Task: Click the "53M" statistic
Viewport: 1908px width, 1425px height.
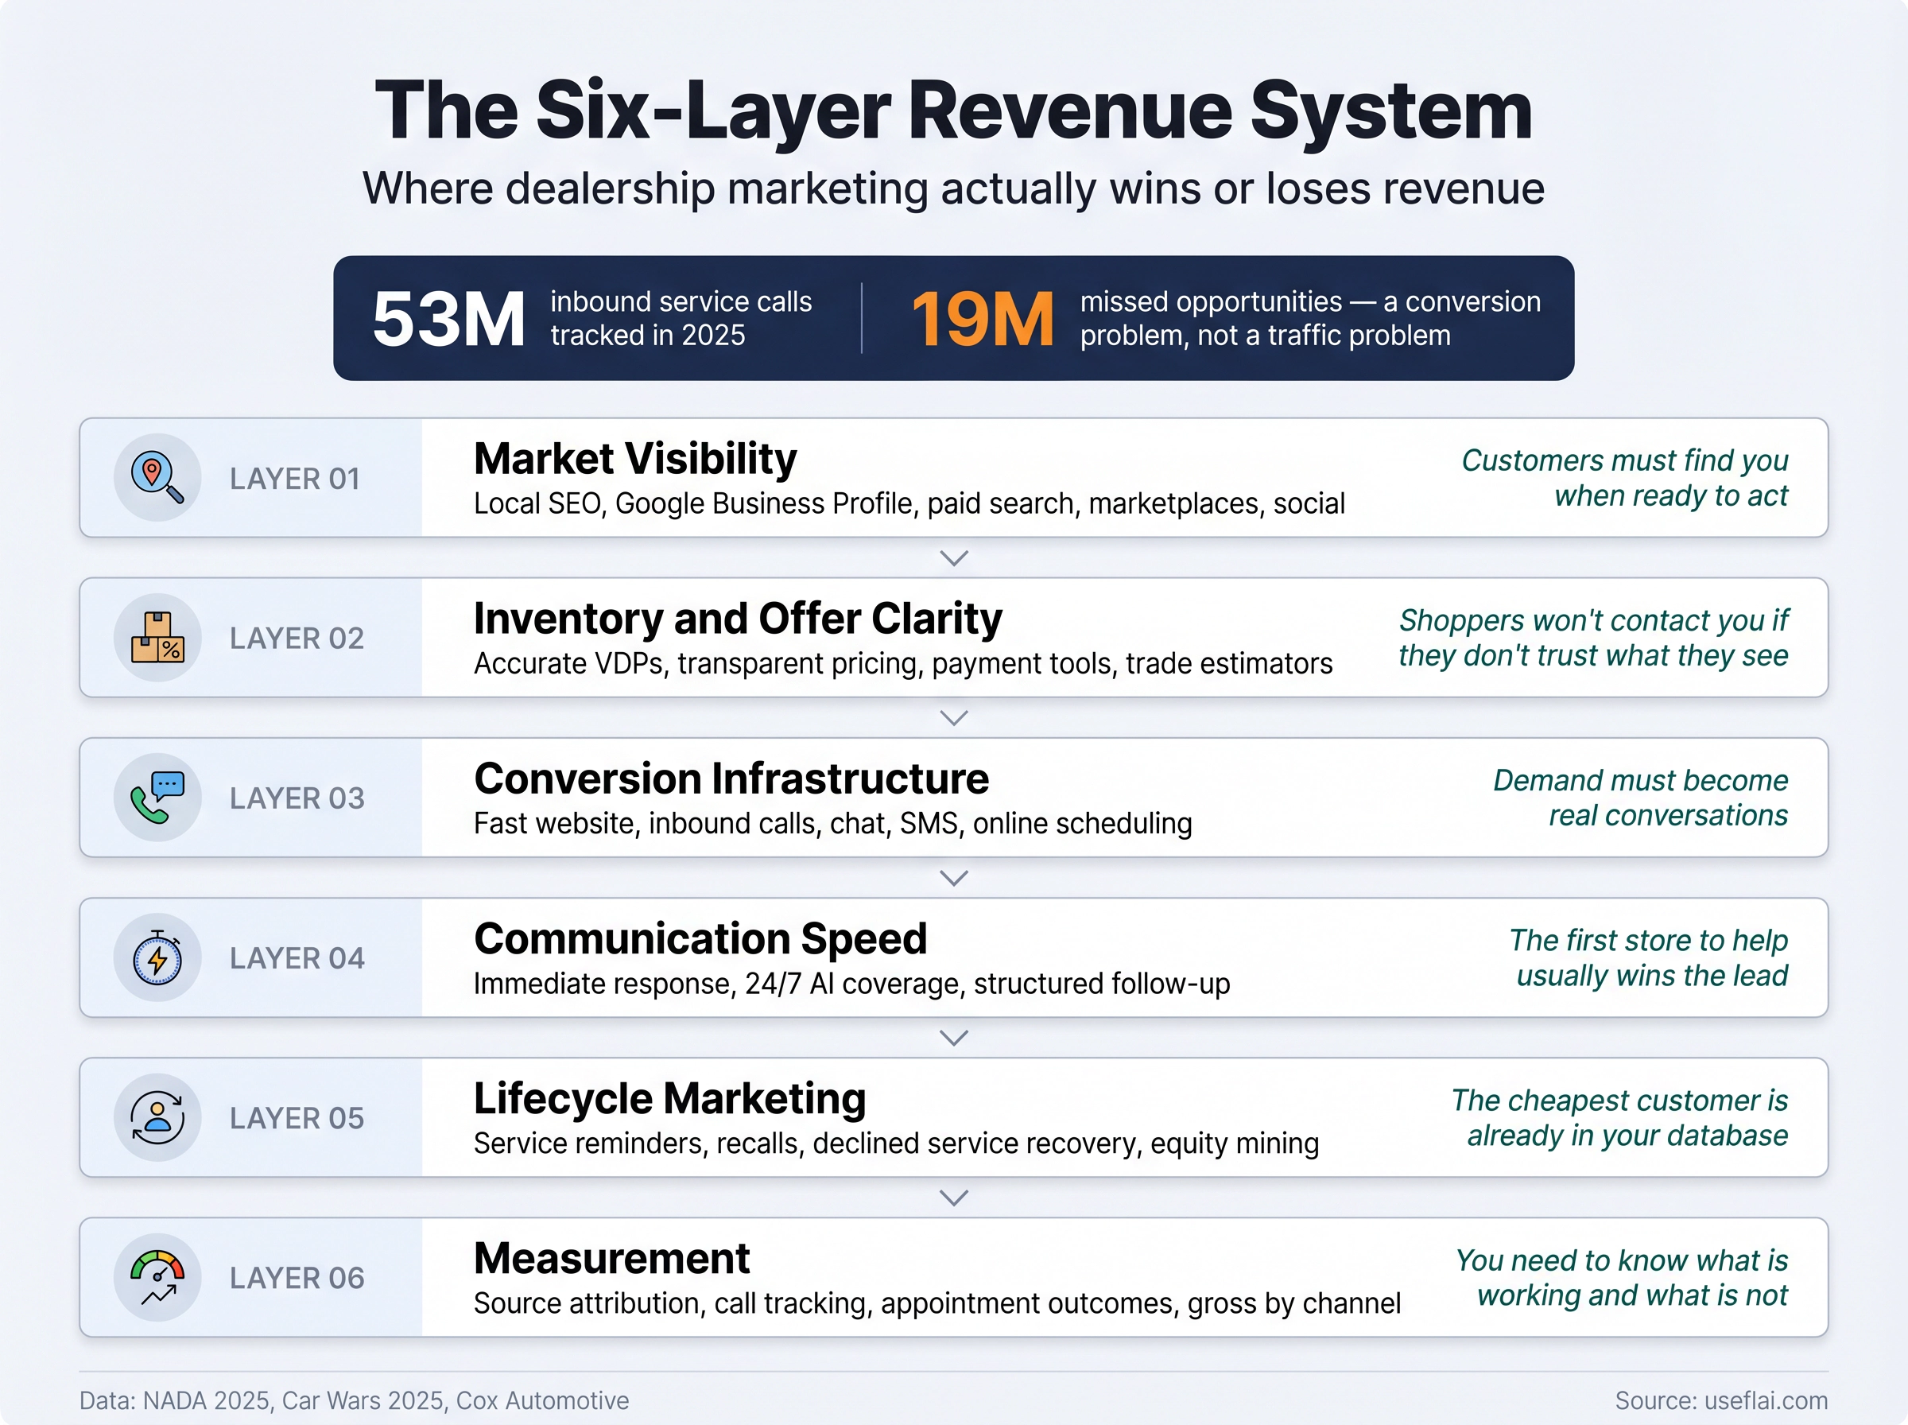Action: 448,319
